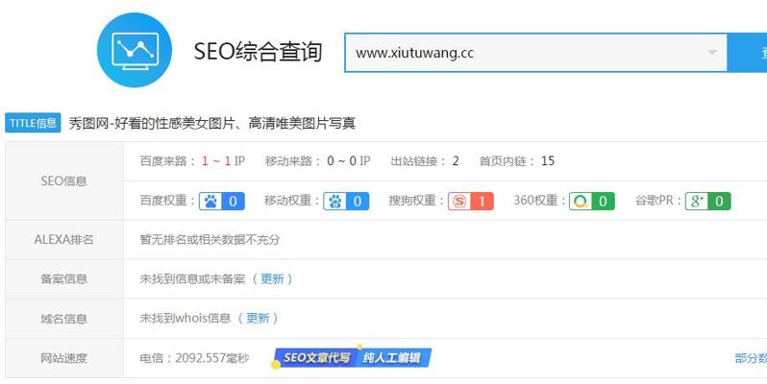The height and width of the screenshot is (384, 767).
Task: Click the 百度来路 red value 1 ~ 1
Action: click(216, 160)
